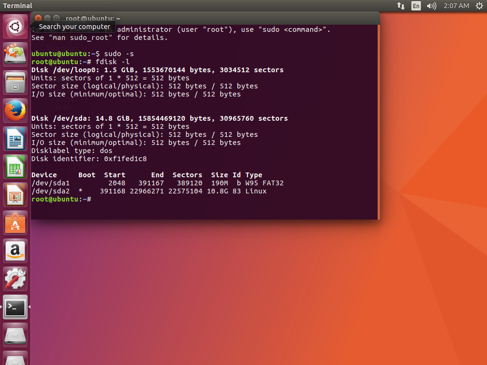Image resolution: width=487 pixels, height=365 pixels.
Task: Click the terminal scrollbar
Action: [379, 122]
